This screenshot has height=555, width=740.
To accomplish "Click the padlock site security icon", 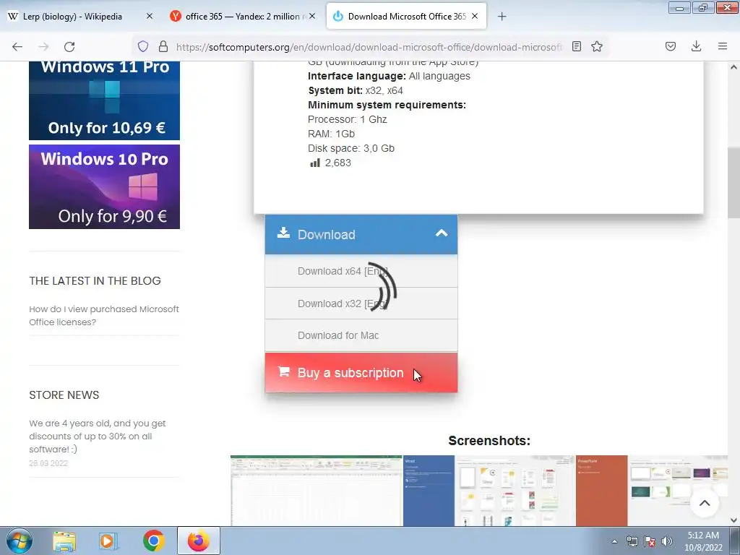I will (x=163, y=46).
